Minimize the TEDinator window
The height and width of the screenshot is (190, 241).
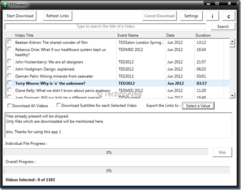point(209,3)
